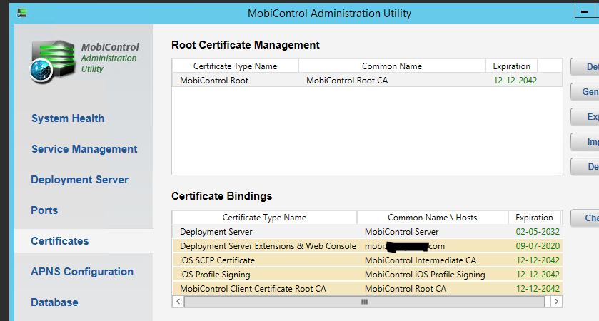Sort root certificates by Expiration column
The width and height of the screenshot is (599, 321).
511,66
